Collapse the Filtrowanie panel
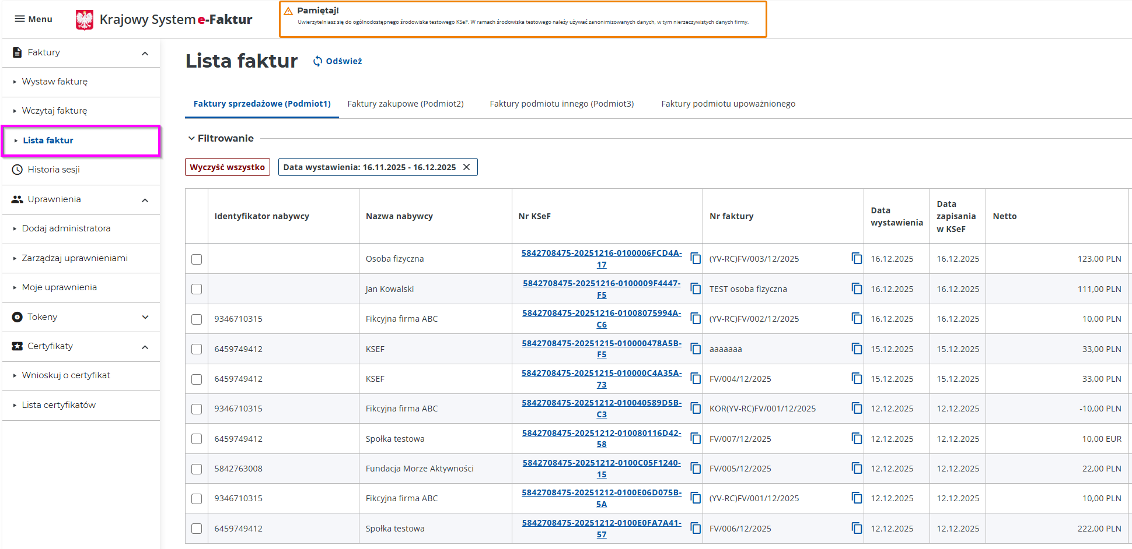1132x549 pixels. click(191, 139)
